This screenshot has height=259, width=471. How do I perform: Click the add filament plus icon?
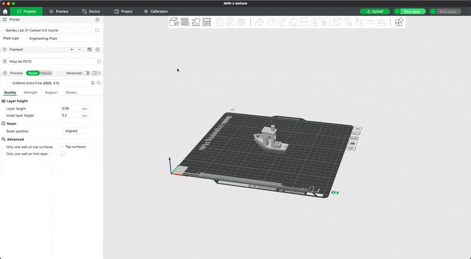coord(71,50)
